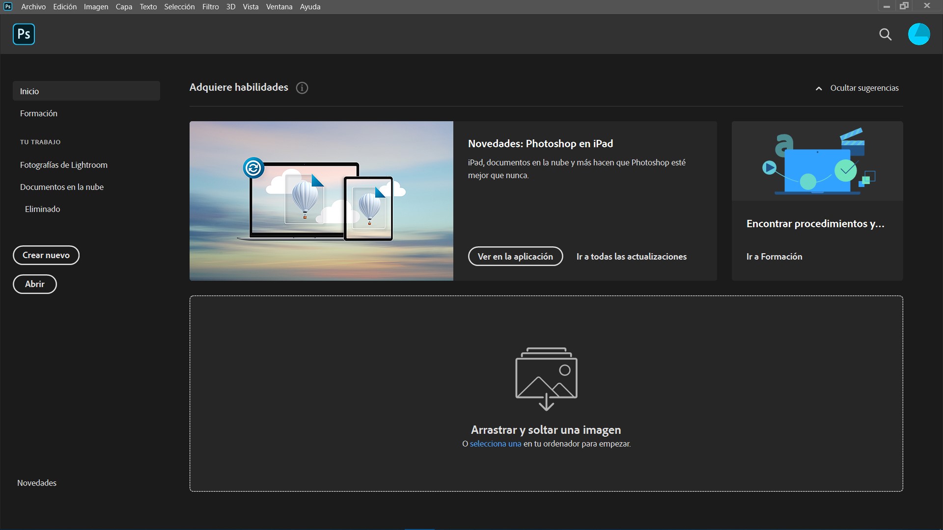Screen dimensions: 943x530
Task: Select Formación in the sidebar
Action: (39, 113)
